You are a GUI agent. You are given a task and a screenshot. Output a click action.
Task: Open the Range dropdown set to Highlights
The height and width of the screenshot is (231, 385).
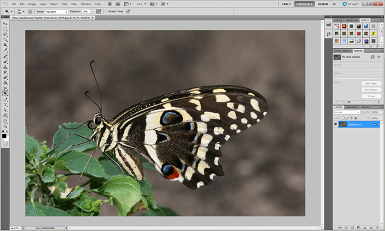point(56,11)
